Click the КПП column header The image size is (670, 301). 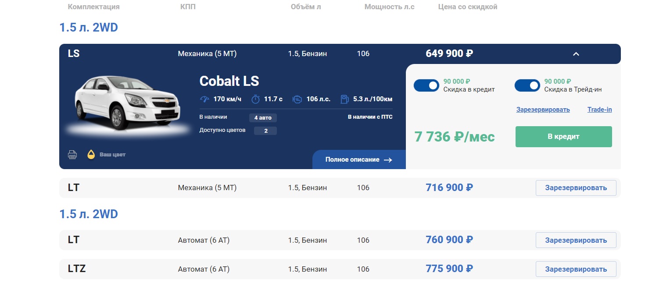pyautogui.click(x=189, y=7)
